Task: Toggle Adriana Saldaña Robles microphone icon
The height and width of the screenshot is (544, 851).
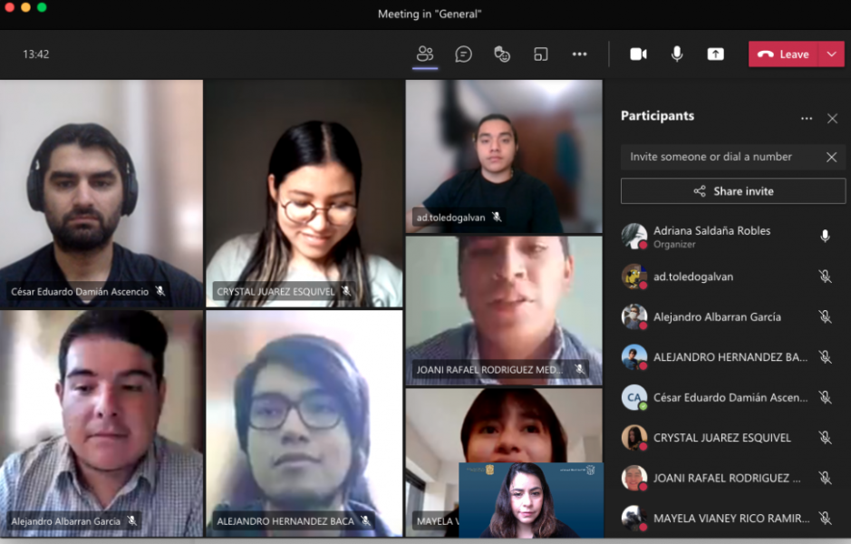Action: 825,236
